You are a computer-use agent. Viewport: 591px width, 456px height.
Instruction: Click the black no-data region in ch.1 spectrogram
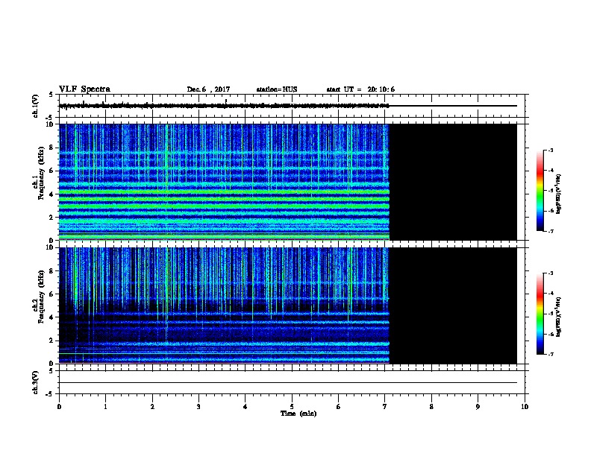pos(453,182)
